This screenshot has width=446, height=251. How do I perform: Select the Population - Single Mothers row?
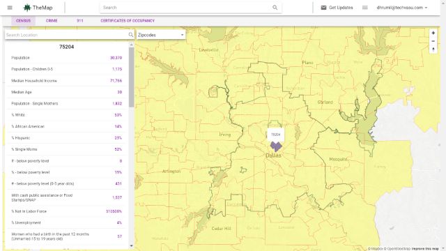click(67, 104)
